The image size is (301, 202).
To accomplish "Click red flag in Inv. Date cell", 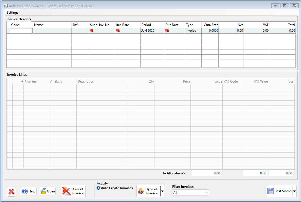I will (x=118, y=31).
